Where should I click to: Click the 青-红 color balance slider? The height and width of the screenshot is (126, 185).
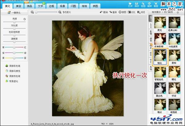coord(14,47)
